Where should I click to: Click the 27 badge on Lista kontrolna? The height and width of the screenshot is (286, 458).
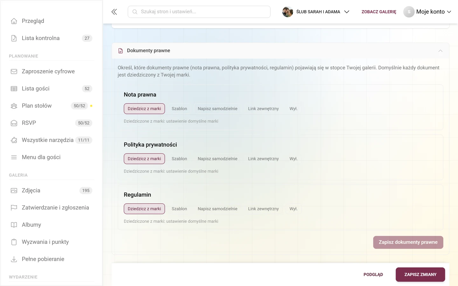[x=87, y=38]
